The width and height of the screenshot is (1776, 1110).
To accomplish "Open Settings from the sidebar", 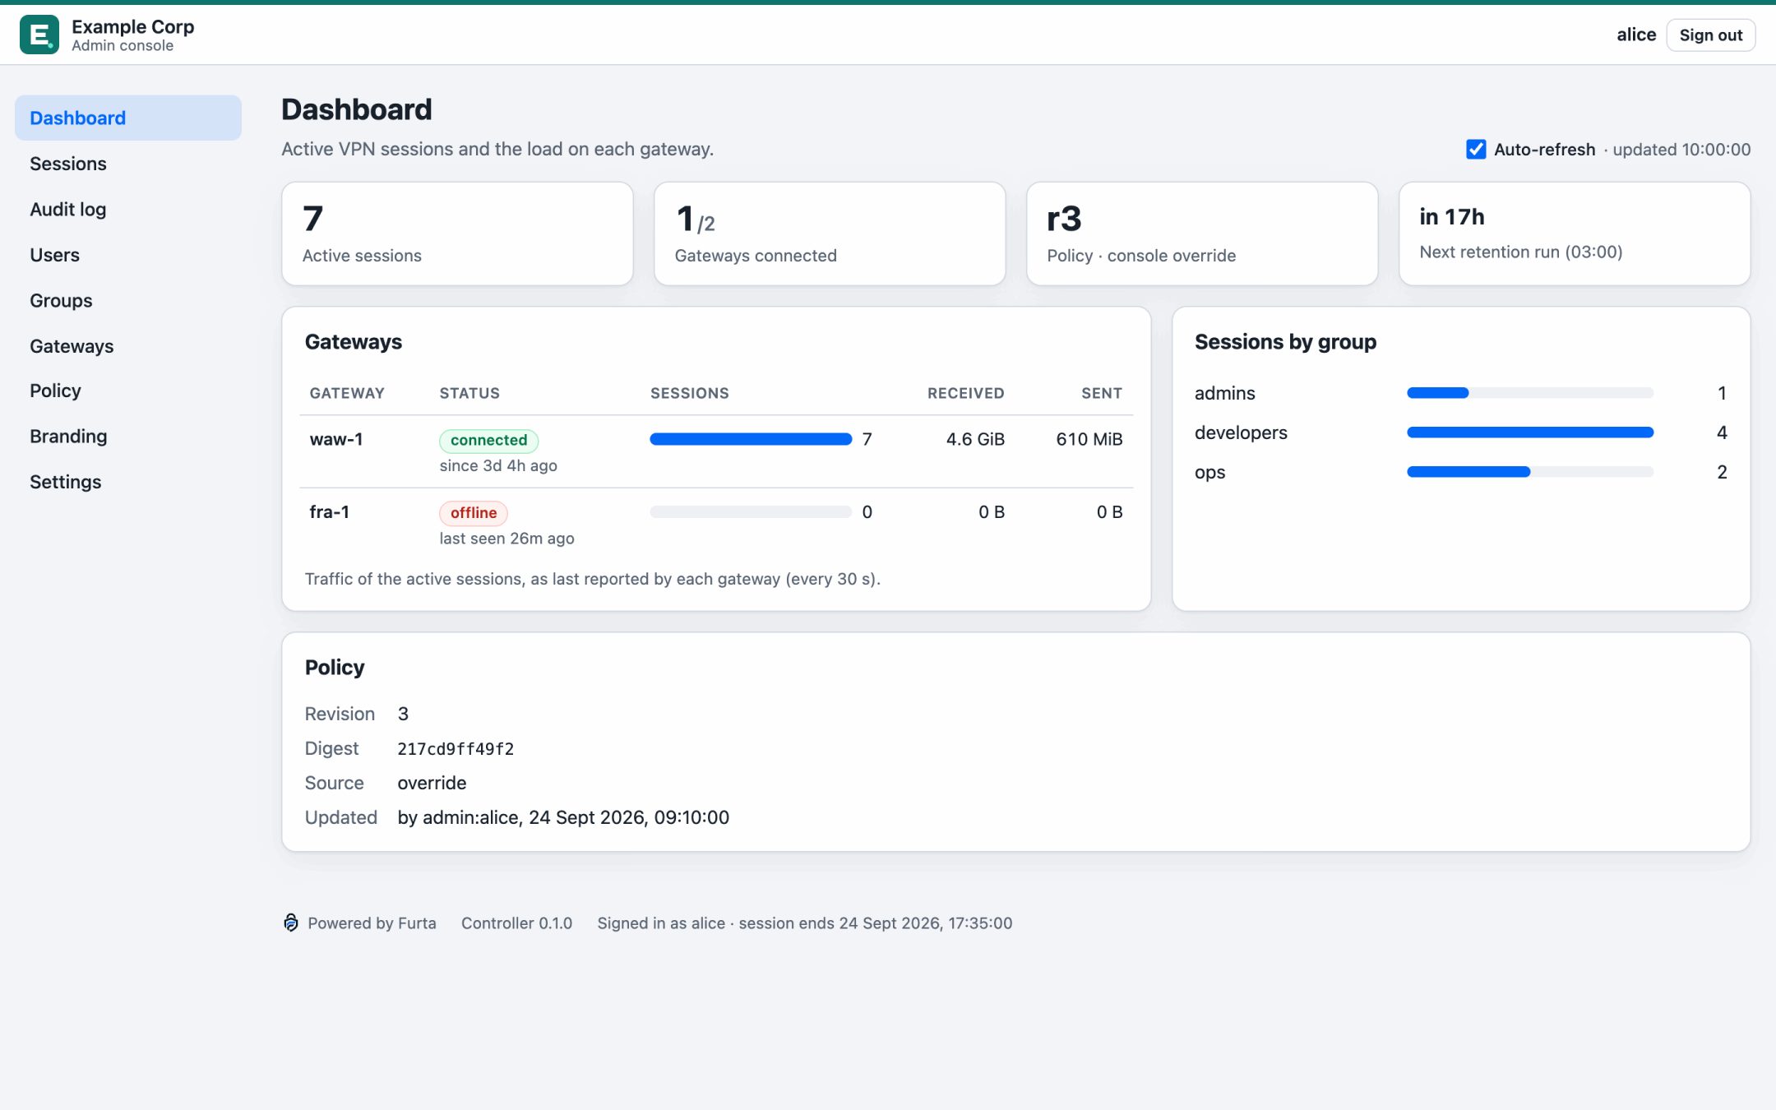I will click(x=128, y=482).
